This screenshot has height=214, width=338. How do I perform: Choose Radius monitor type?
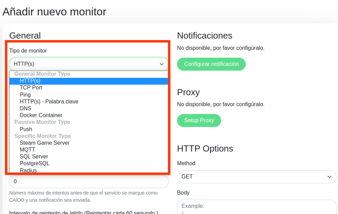pos(28,170)
